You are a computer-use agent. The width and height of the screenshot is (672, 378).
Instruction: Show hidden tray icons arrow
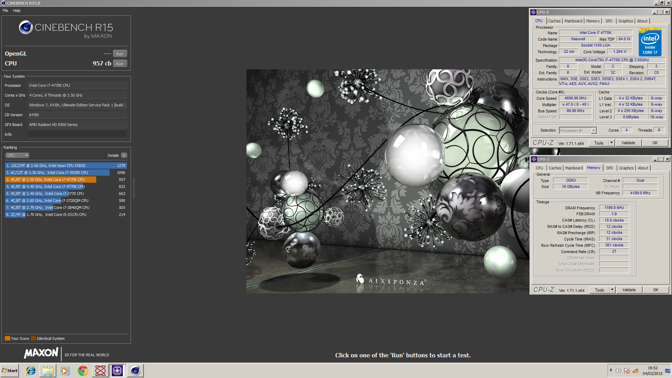click(x=611, y=370)
